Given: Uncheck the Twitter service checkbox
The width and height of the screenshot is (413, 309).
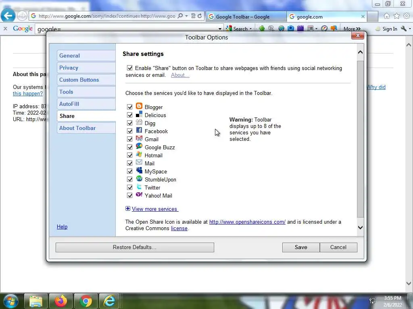Looking at the screenshot, I should [129, 187].
